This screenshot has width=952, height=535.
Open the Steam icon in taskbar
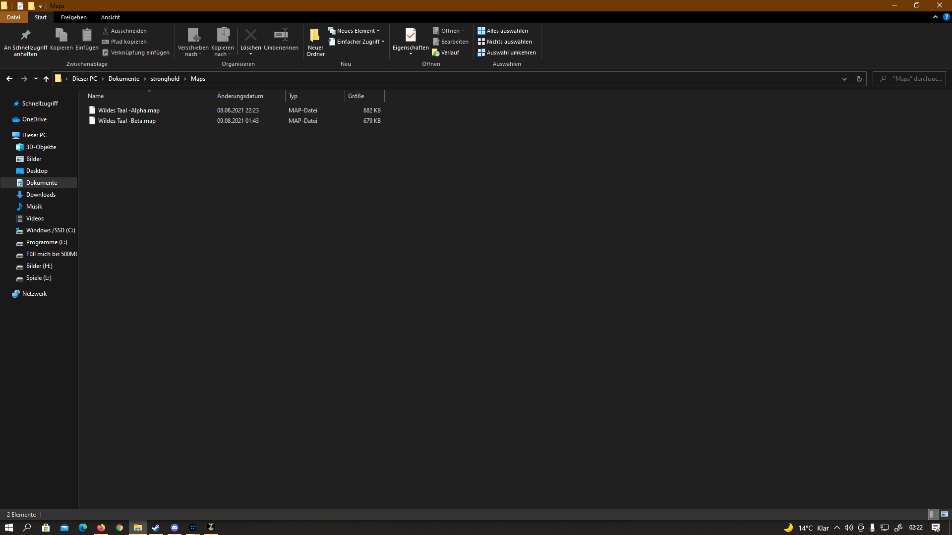(156, 528)
